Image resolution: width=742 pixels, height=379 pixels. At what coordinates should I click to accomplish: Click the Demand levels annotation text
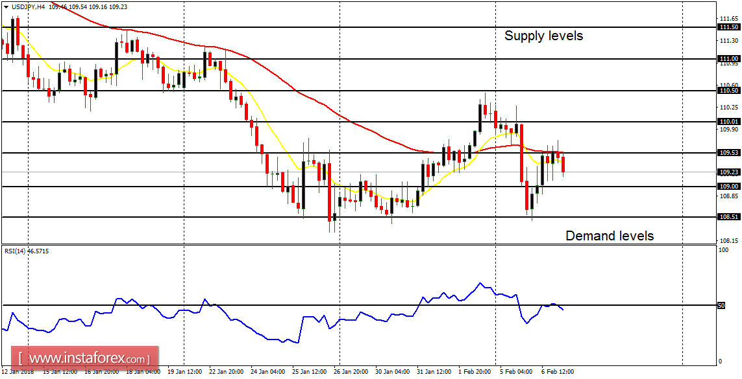pos(611,236)
